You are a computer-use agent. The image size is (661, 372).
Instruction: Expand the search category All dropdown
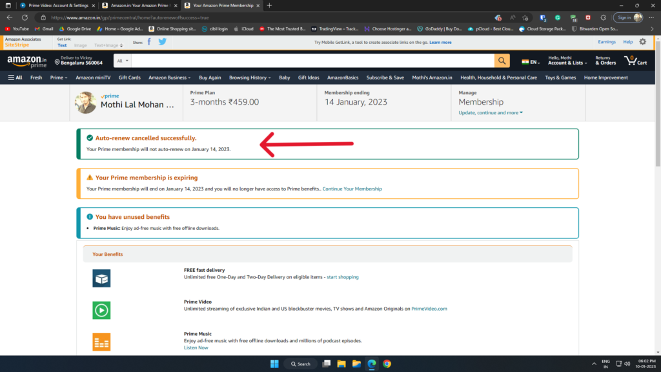pos(123,61)
